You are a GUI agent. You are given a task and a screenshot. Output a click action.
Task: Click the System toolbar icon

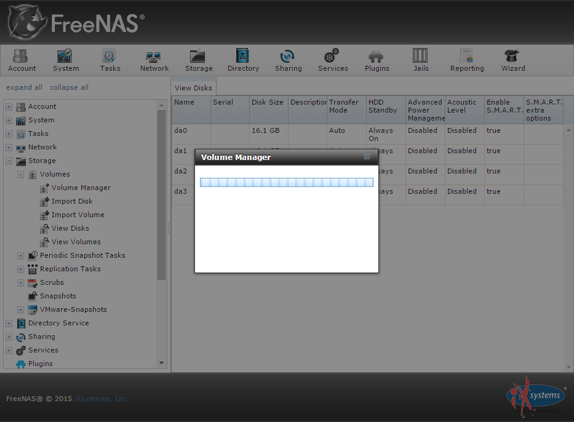pos(65,60)
